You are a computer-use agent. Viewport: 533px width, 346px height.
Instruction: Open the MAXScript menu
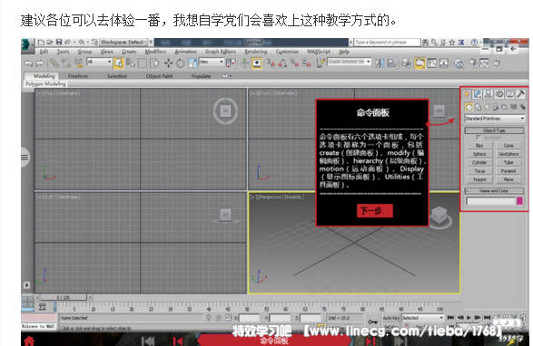click(x=319, y=52)
